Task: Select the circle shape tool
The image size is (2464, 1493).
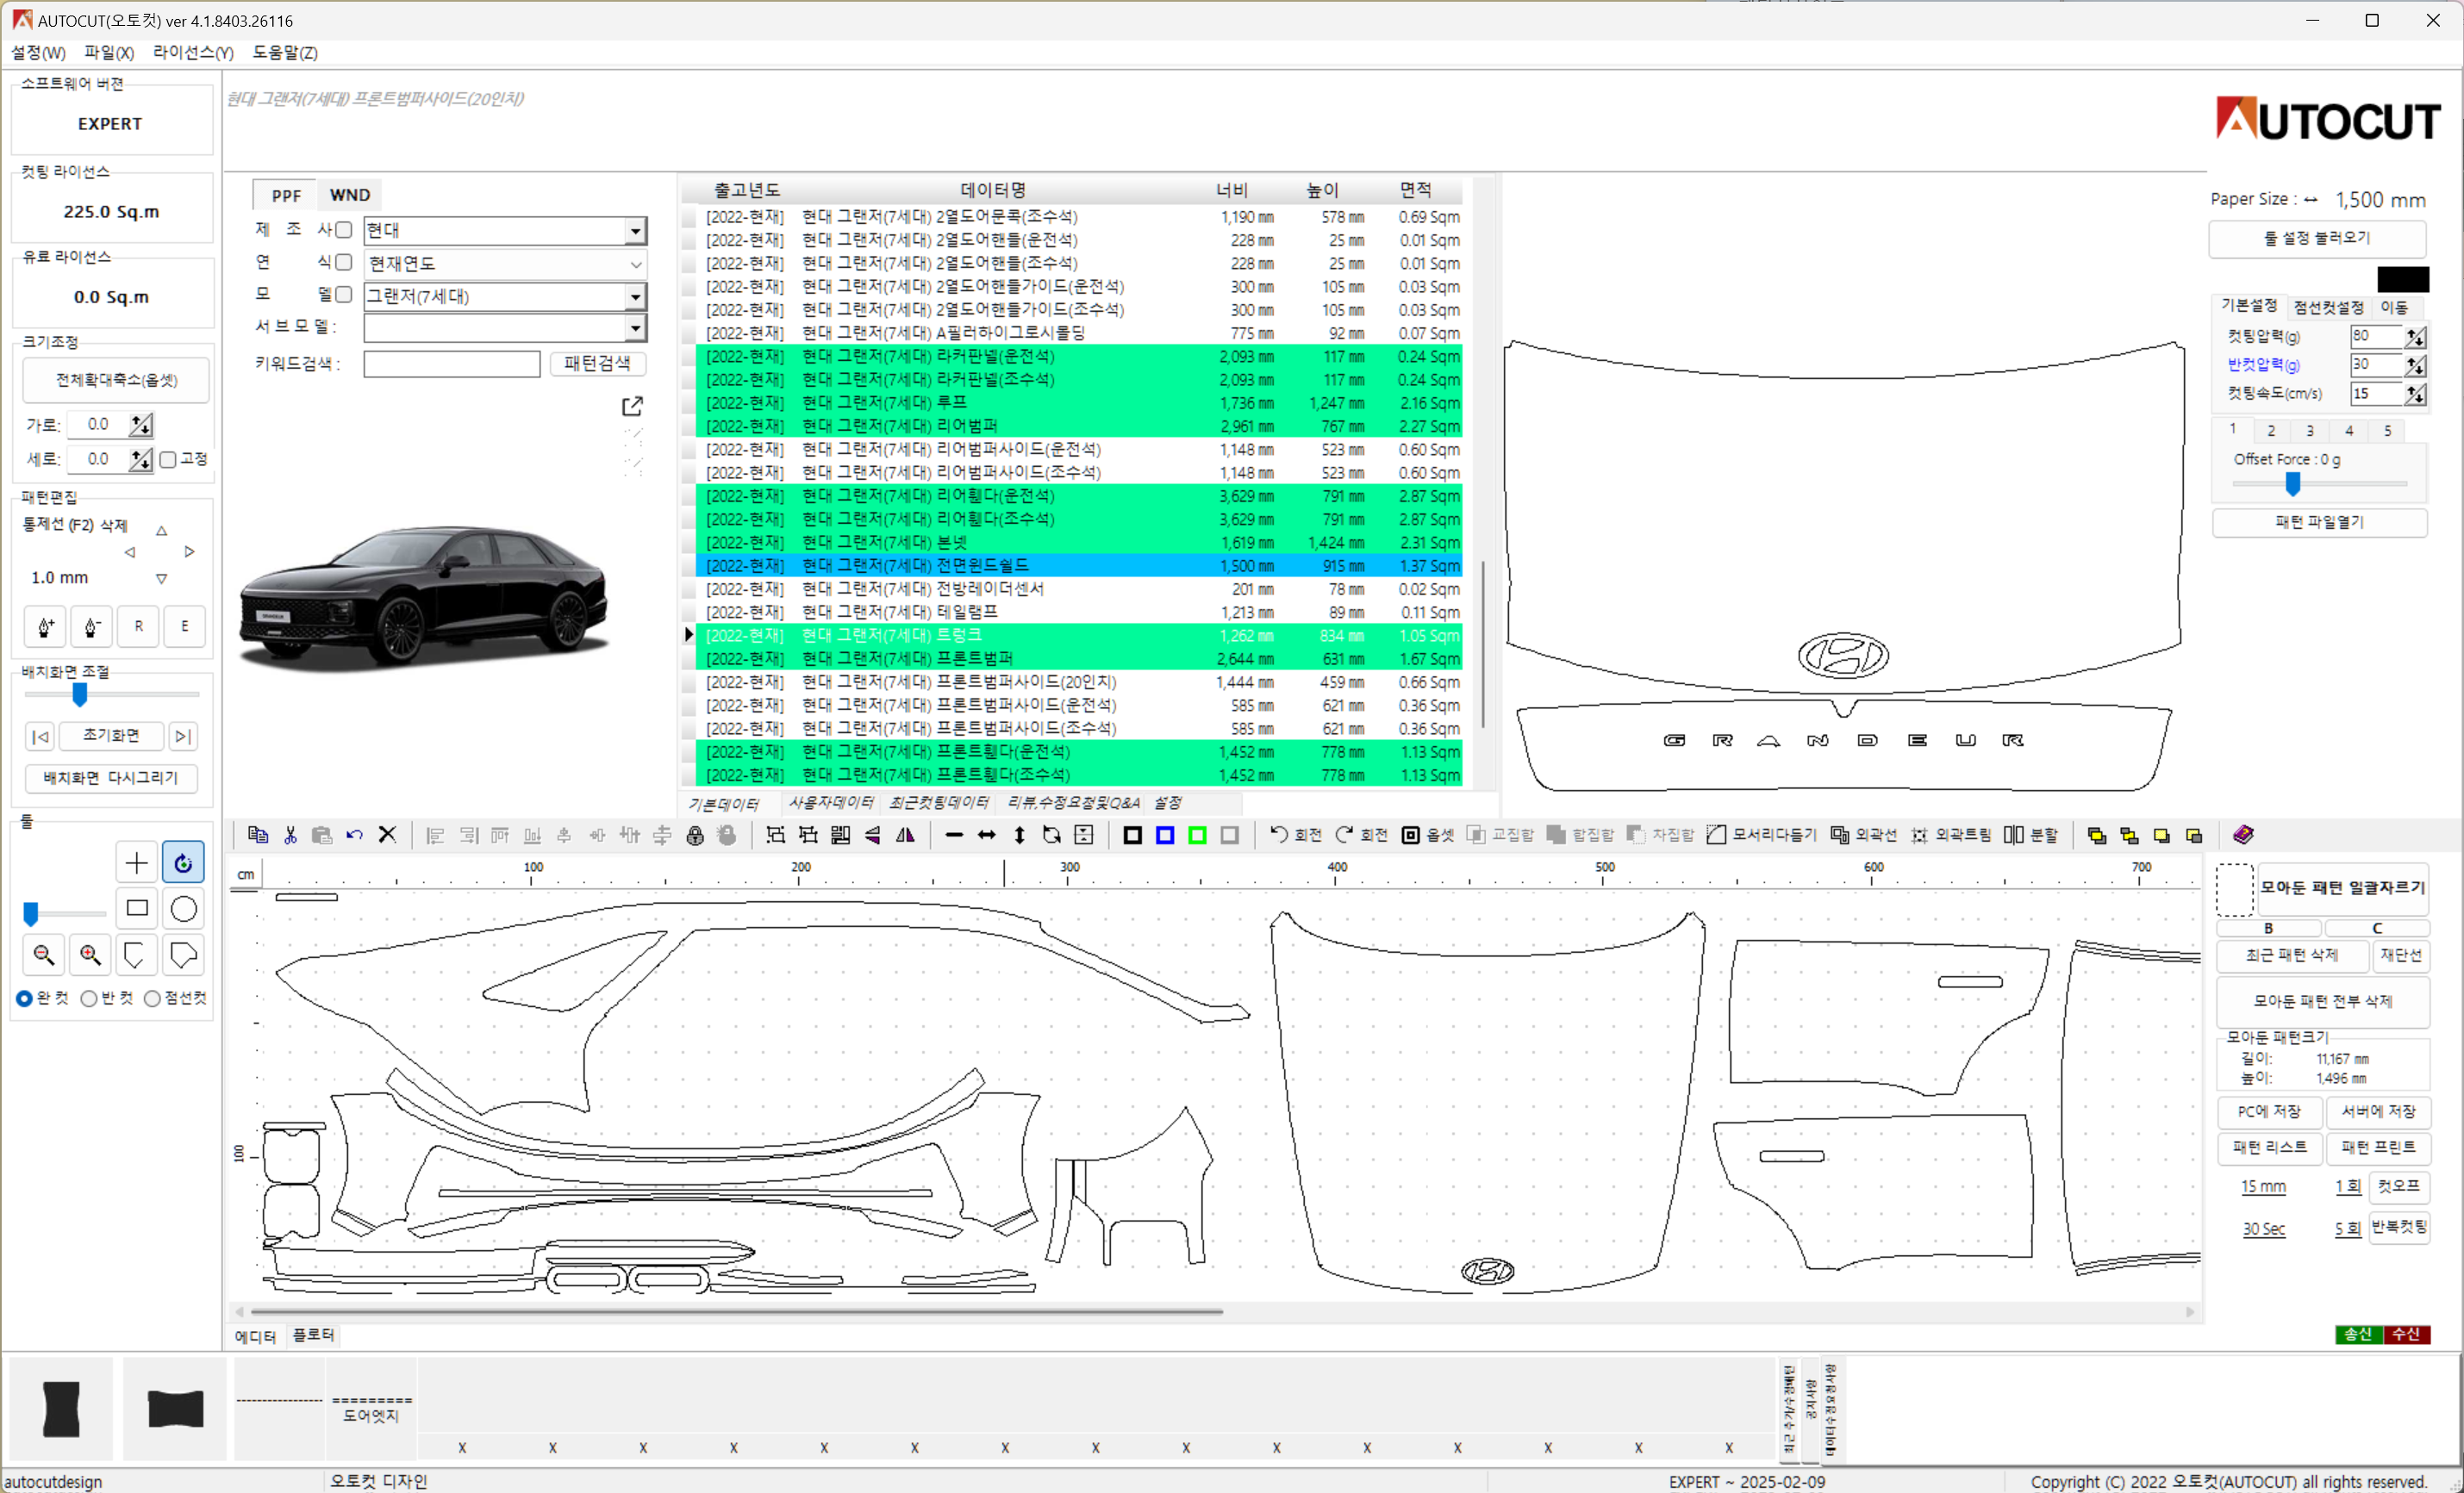Action: [183, 908]
